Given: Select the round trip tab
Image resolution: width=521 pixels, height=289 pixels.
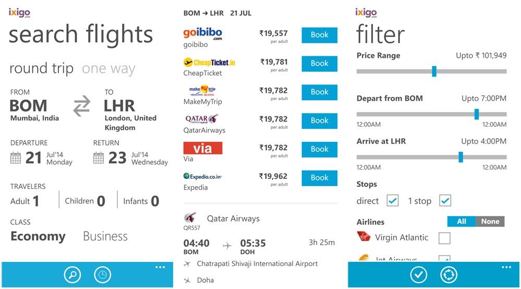Looking at the screenshot, I should pyautogui.click(x=41, y=69).
